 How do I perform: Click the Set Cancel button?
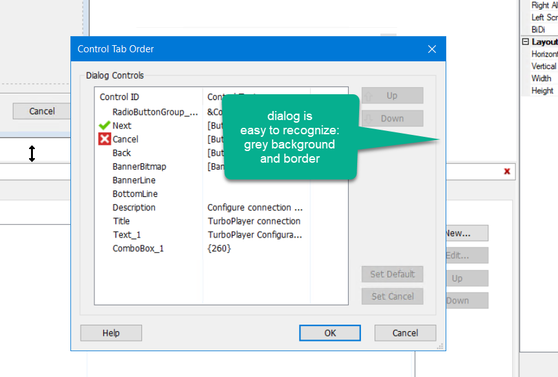click(392, 296)
